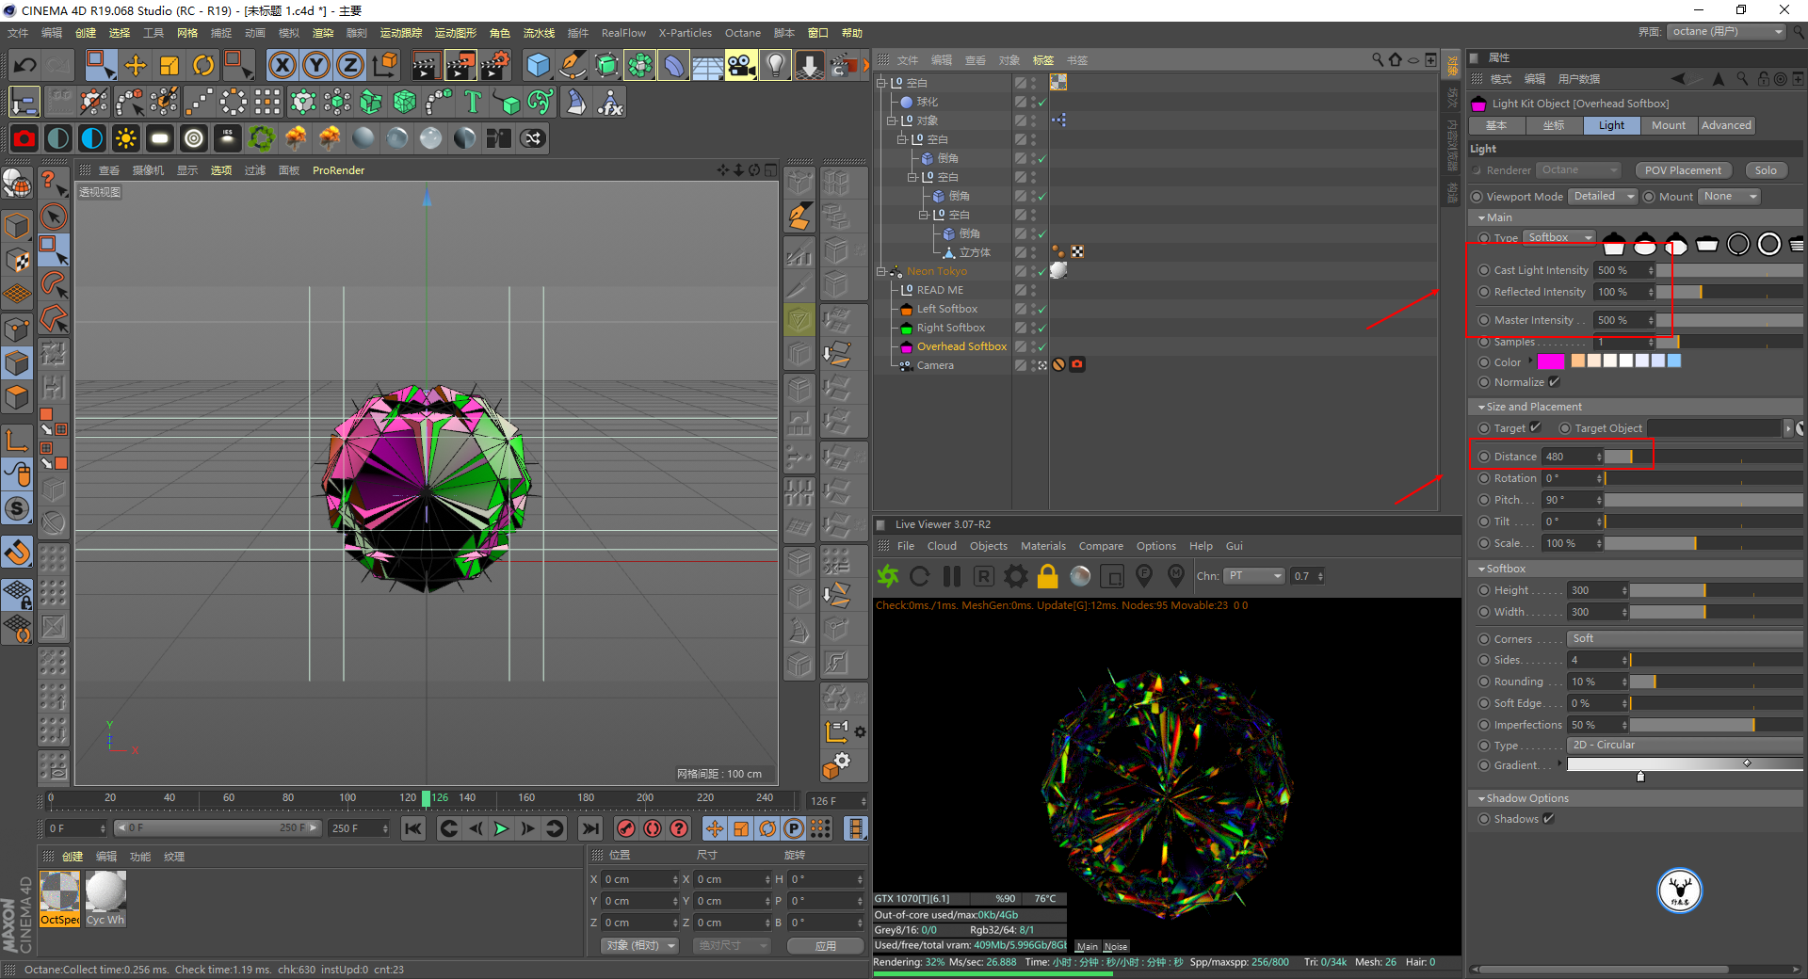Select the Camera object in the object tree
This screenshot has height=979, width=1808.
coord(935,365)
